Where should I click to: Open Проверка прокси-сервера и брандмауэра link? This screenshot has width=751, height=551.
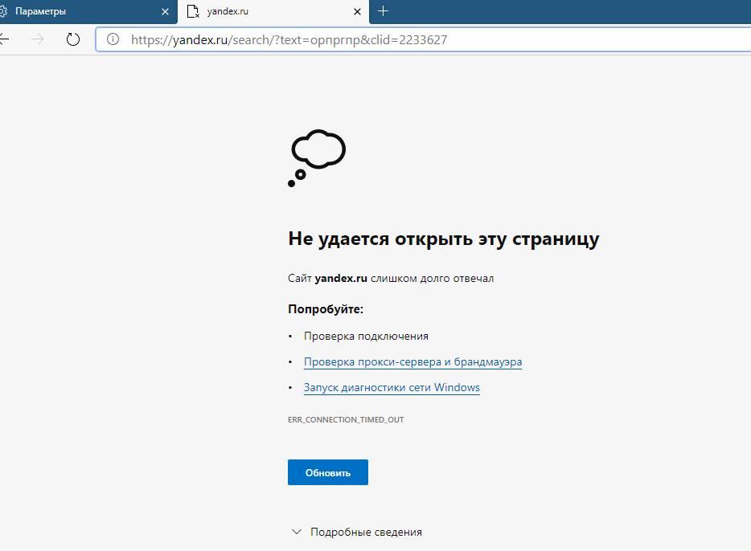pyautogui.click(x=412, y=362)
